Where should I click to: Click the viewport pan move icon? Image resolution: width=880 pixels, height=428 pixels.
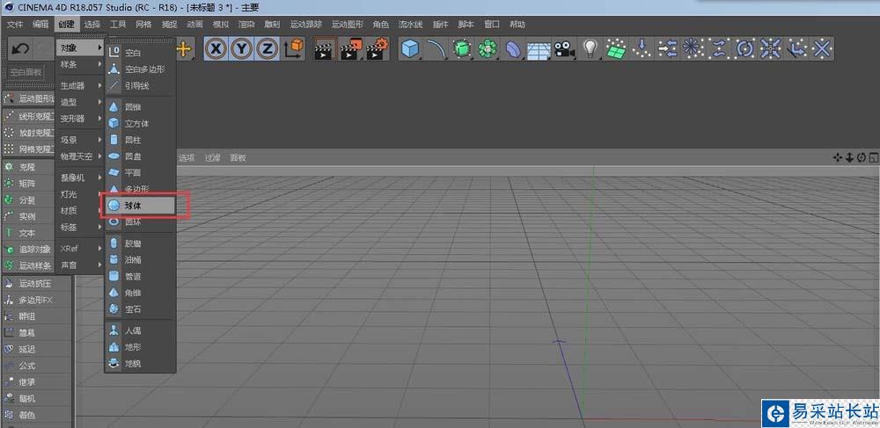coord(838,158)
